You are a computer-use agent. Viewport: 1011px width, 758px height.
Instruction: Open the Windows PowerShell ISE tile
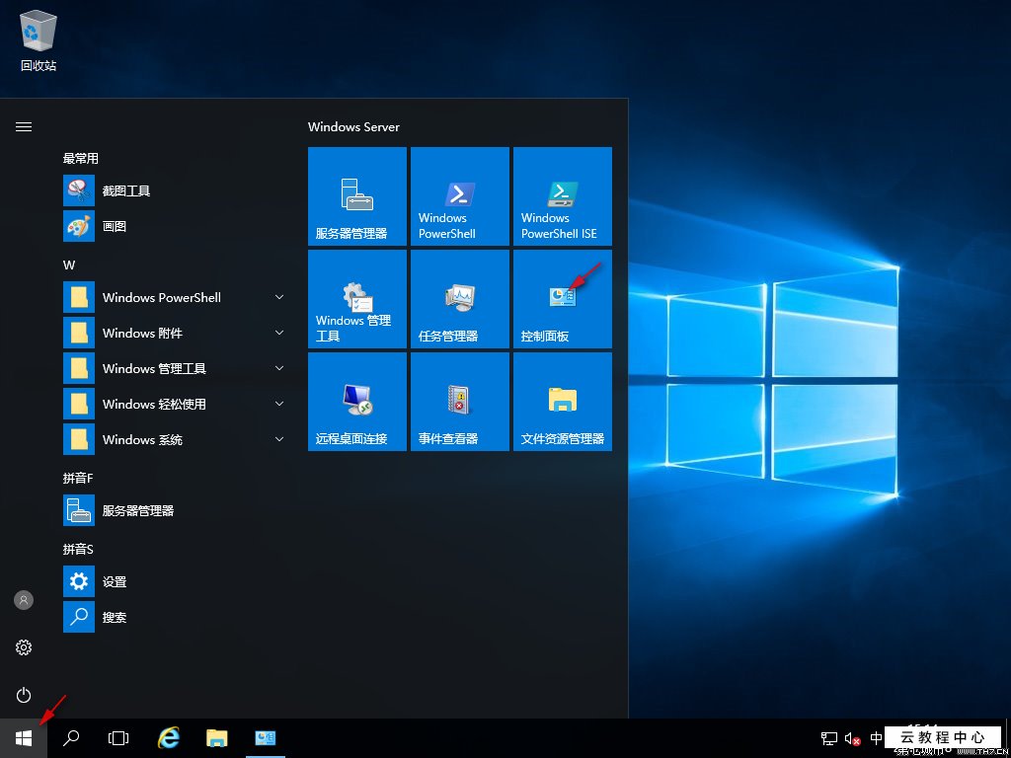(x=562, y=196)
